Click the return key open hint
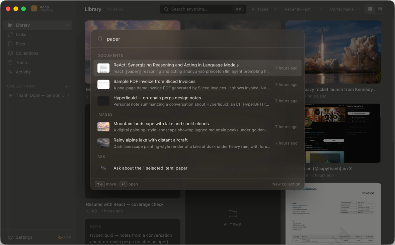Screen dimensions: 395x245 [123, 184]
